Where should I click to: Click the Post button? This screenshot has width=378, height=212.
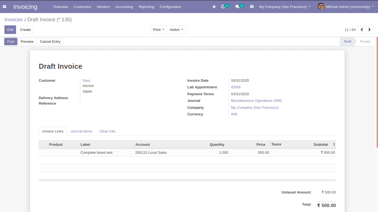click(11, 42)
